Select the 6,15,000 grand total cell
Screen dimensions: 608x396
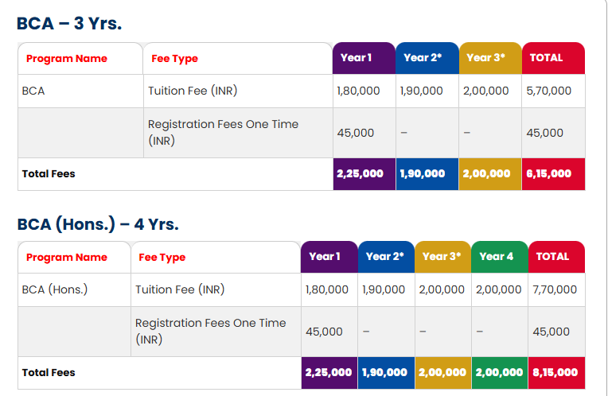click(x=553, y=174)
